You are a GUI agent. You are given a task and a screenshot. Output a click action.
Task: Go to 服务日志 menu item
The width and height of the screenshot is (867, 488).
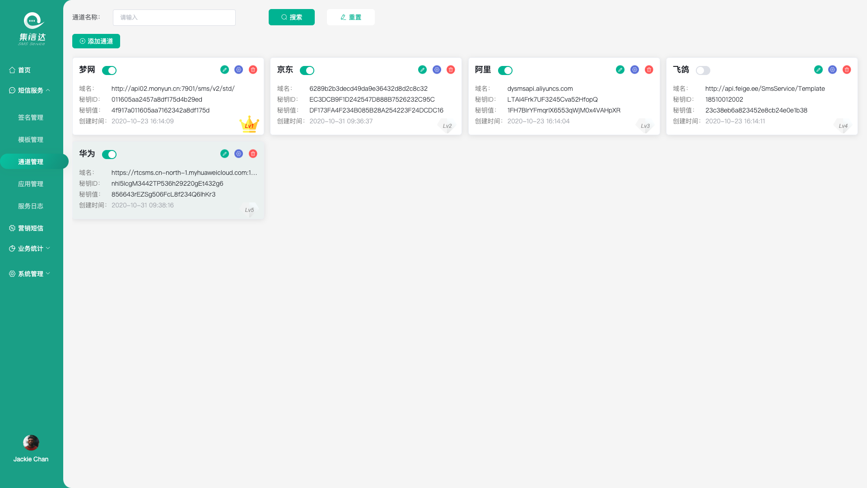pyautogui.click(x=31, y=206)
